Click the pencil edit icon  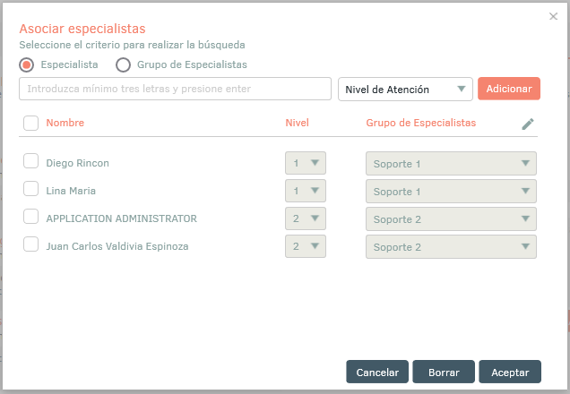tap(528, 124)
